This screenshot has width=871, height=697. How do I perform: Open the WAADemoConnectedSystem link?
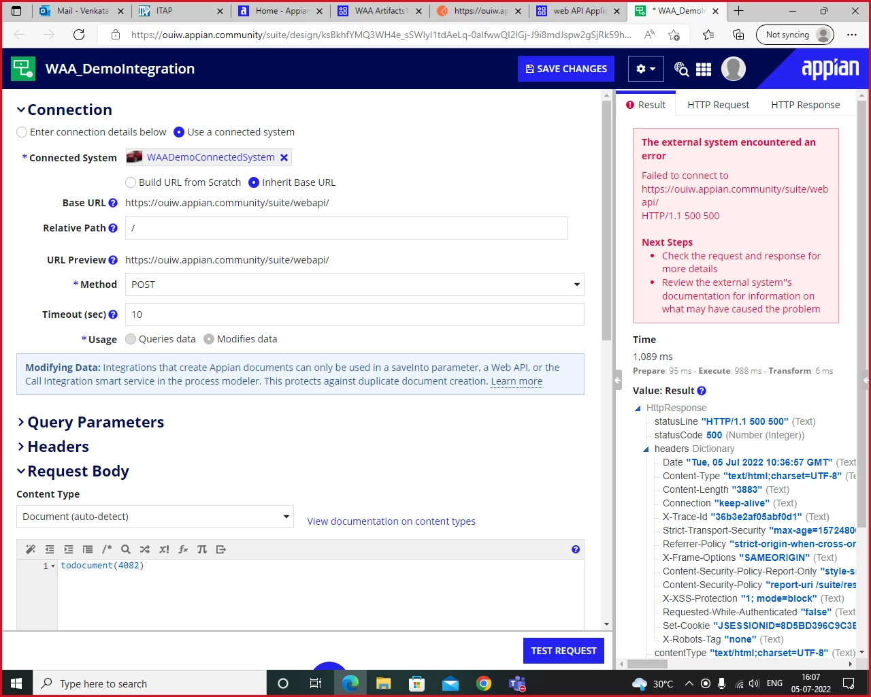211,157
